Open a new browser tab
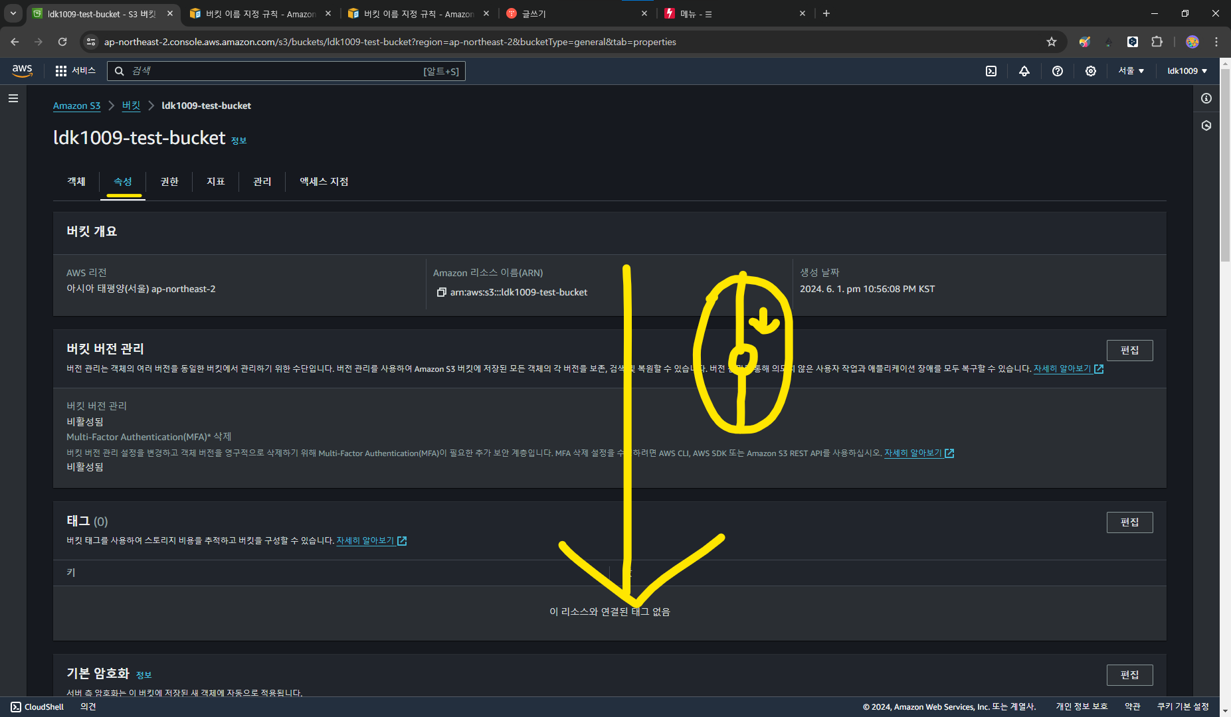 826,13
